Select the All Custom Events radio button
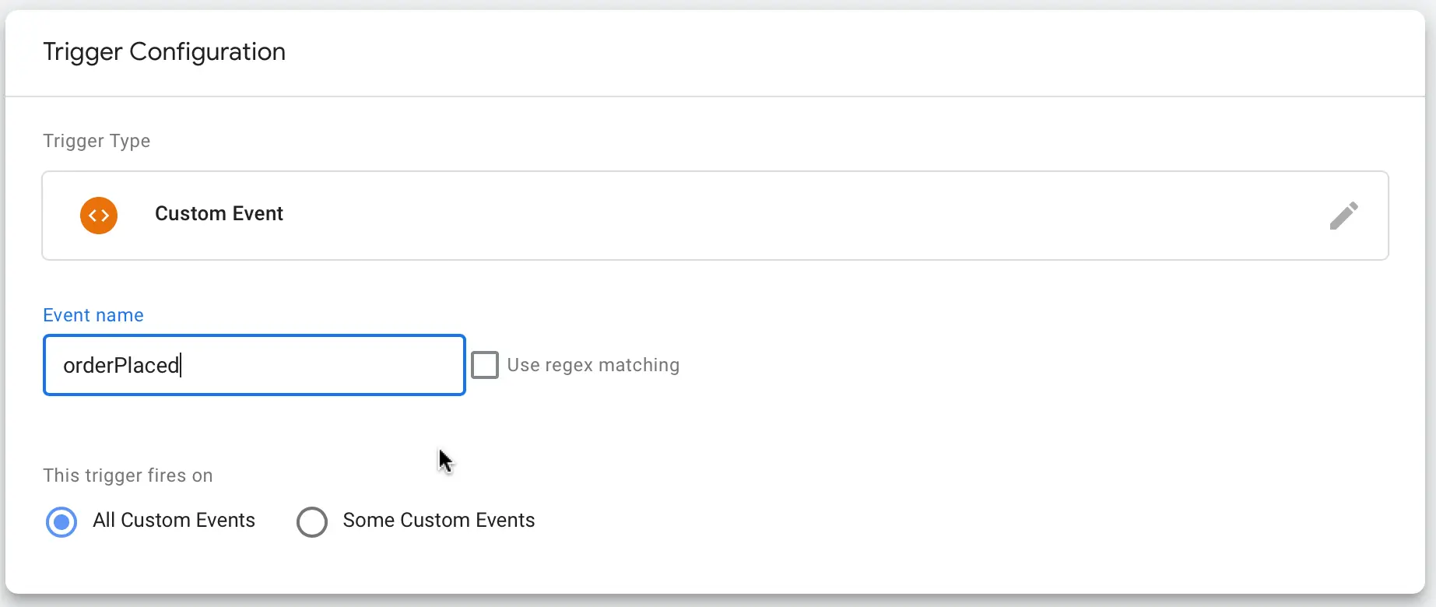Image resolution: width=1436 pixels, height=607 pixels. pyautogui.click(x=61, y=521)
